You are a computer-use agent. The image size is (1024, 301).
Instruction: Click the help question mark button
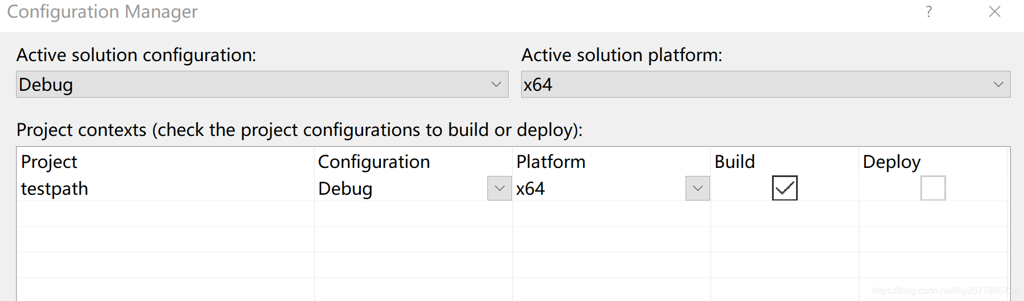point(928,12)
